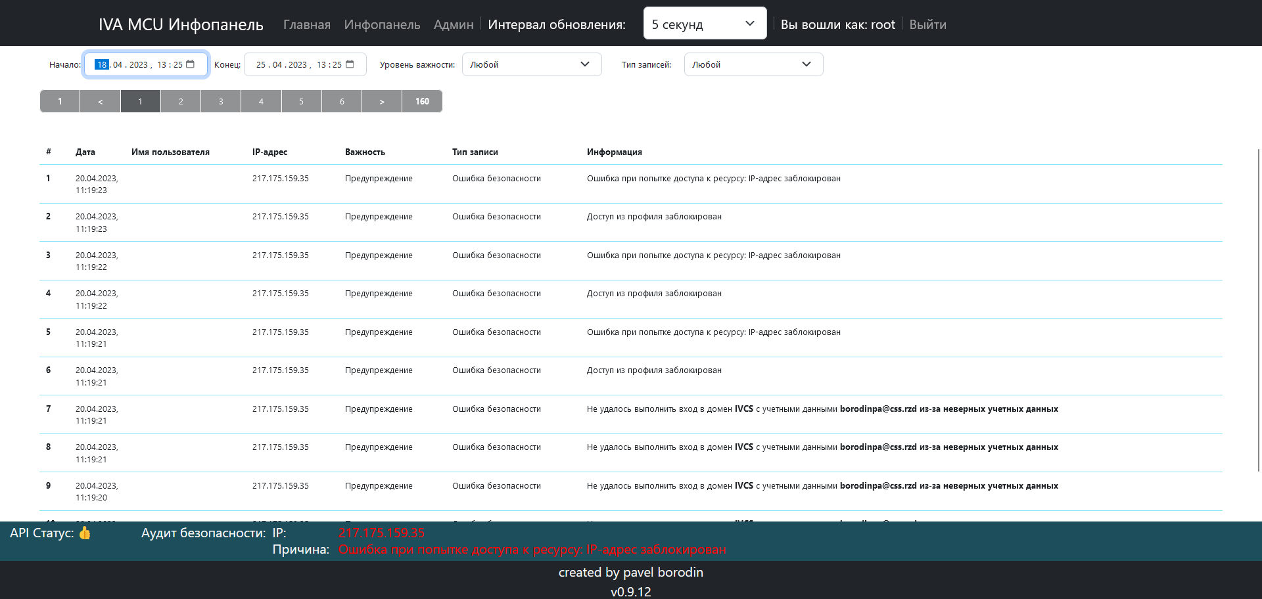
Task: Open calendar picker in Конец date field
Action: click(x=350, y=64)
